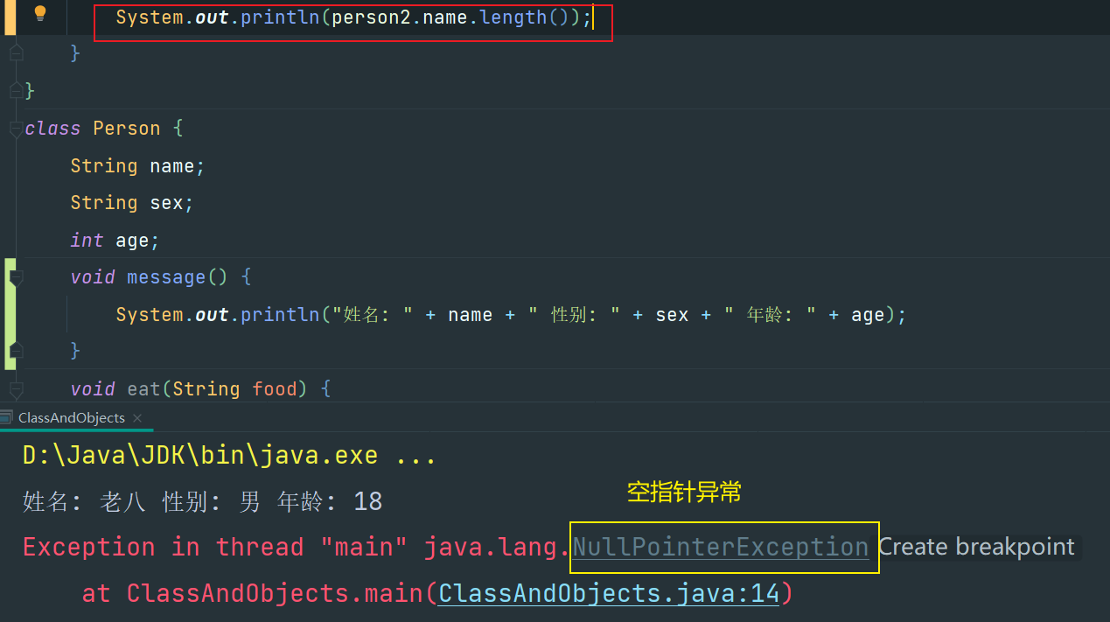Screen dimensions: 1110x622
Task: Click the println line printing 姓名 in message()
Action: click(x=512, y=315)
